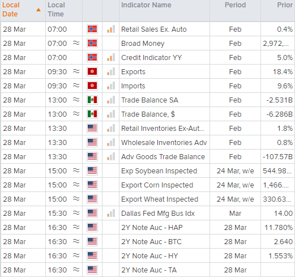Open the 2Y Note Auc - HAP indicator
Image resolution: width=295 pixels, height=277 pixels.
pos(152,228)
